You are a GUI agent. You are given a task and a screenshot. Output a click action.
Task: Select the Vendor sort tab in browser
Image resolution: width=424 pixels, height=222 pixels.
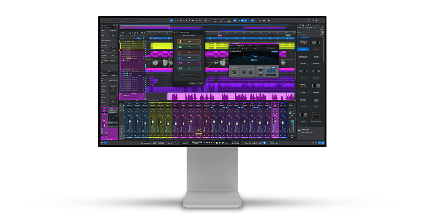pyautogui.click(x=311, y=27)
